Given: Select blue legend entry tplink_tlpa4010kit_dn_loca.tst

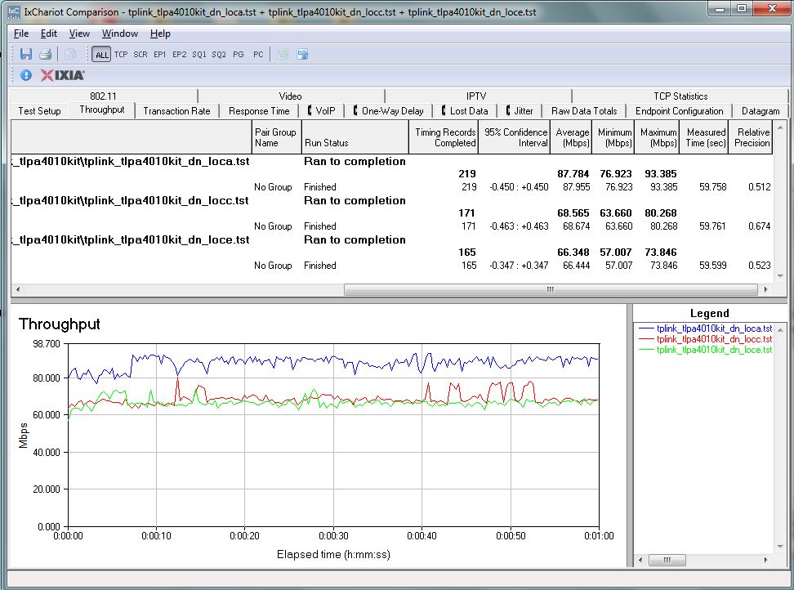Looking at the screenshot, I should pyautogui.click(x=706, y=329).
